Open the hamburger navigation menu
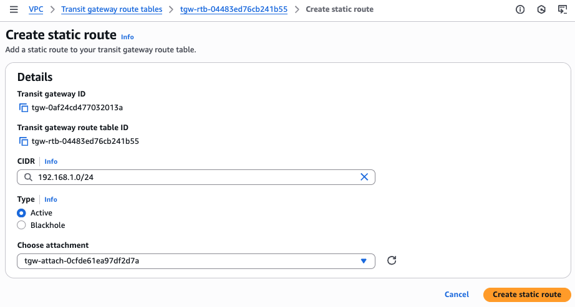Viewport: 575px width, 307px height. click(x=14, y=9)
